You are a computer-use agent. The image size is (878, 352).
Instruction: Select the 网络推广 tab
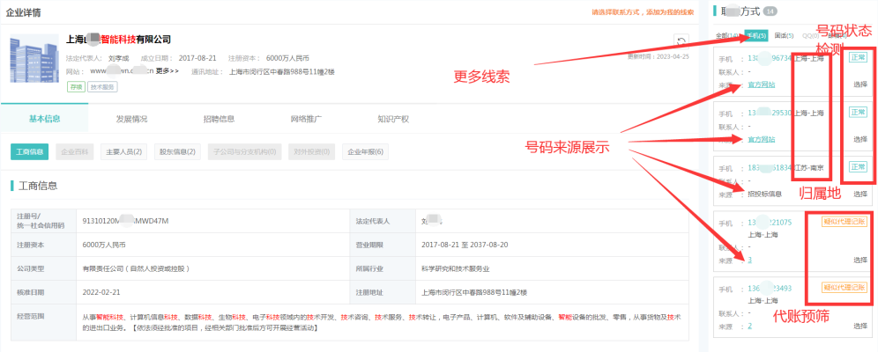306,118
